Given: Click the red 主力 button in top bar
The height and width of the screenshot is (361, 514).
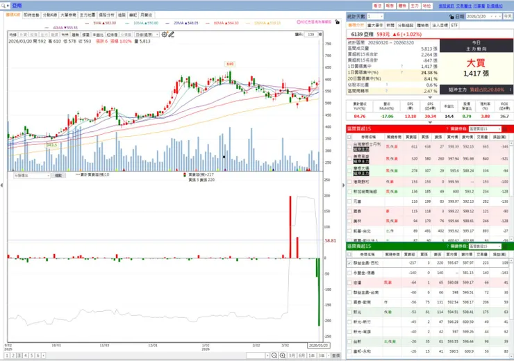Looking at the screenshot, I should coord(415,6).
